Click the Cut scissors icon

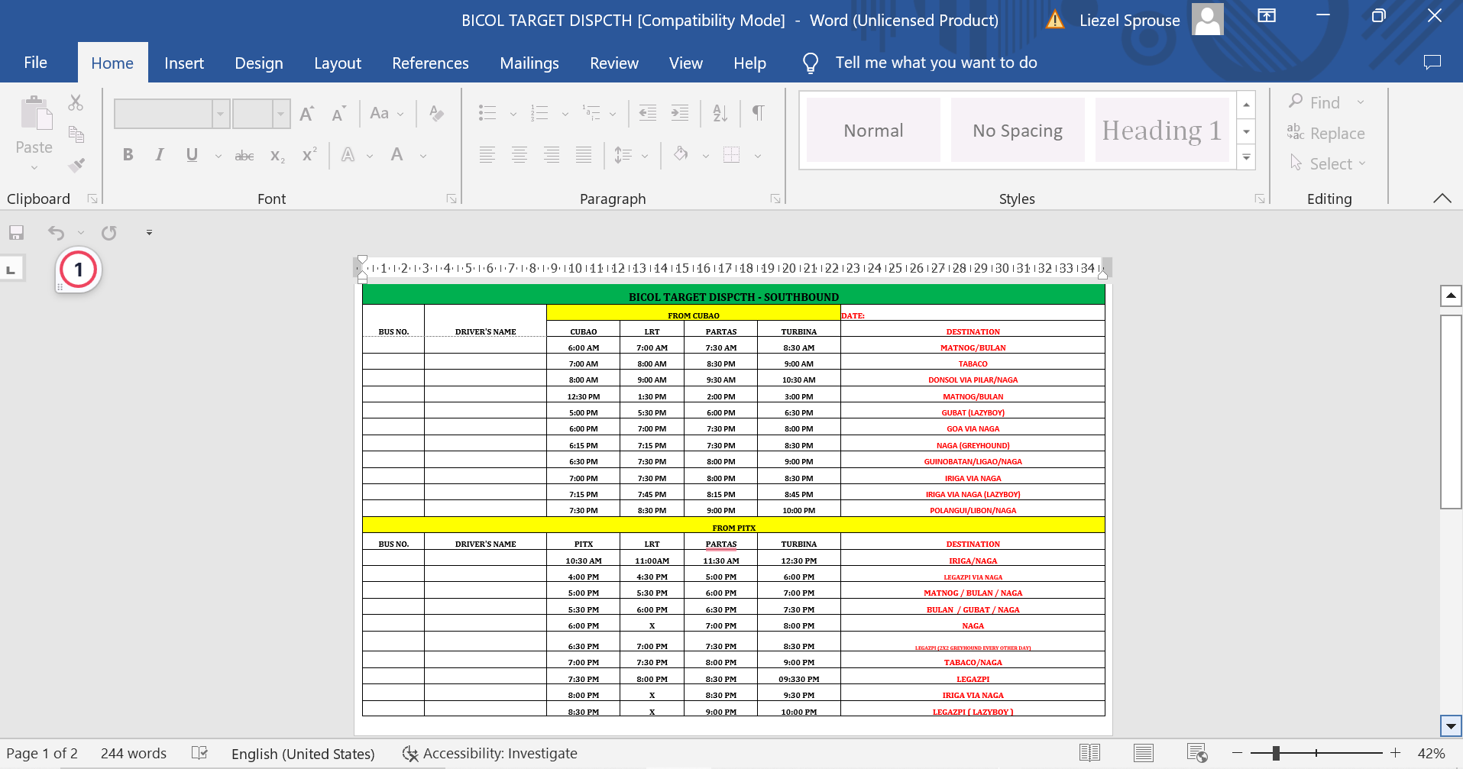tap(76, 102)
